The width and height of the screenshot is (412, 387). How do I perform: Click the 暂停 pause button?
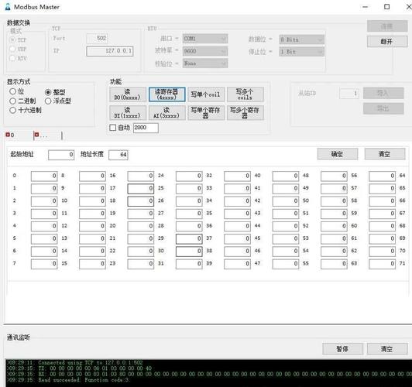342,348
